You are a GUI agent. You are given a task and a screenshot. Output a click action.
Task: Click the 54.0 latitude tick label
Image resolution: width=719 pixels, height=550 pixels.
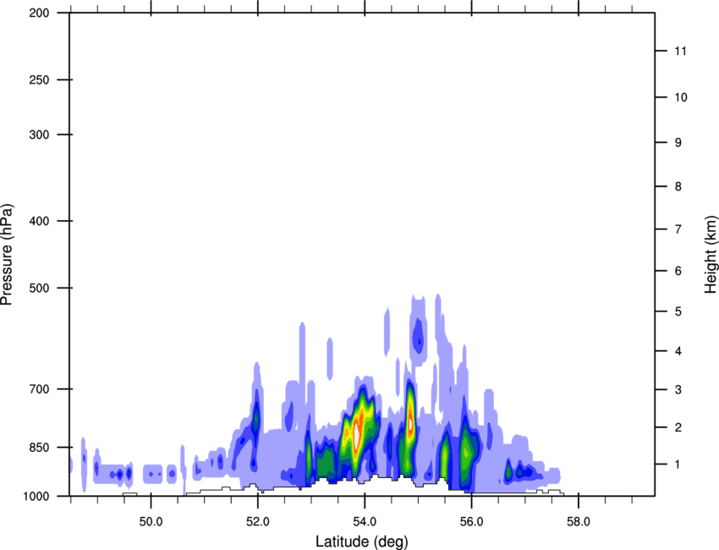point(365,522)
